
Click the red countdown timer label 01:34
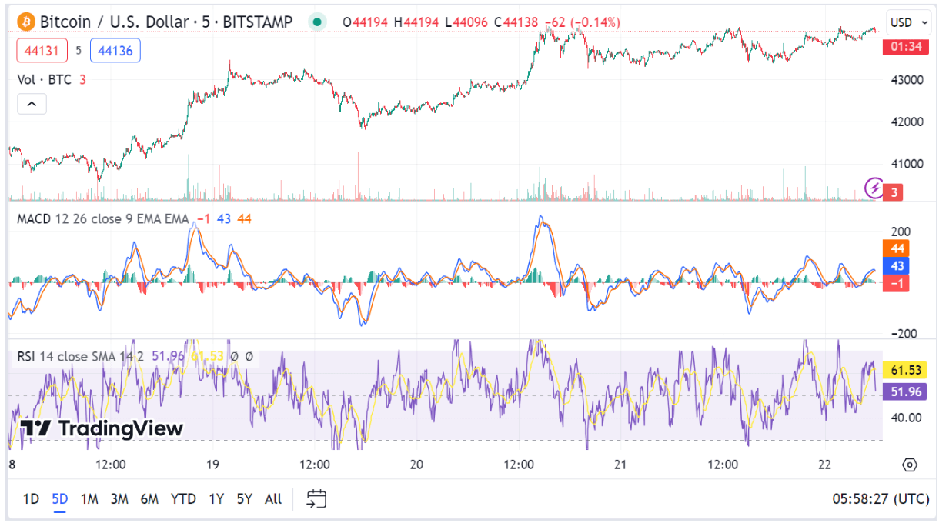(x=905, y=46)
